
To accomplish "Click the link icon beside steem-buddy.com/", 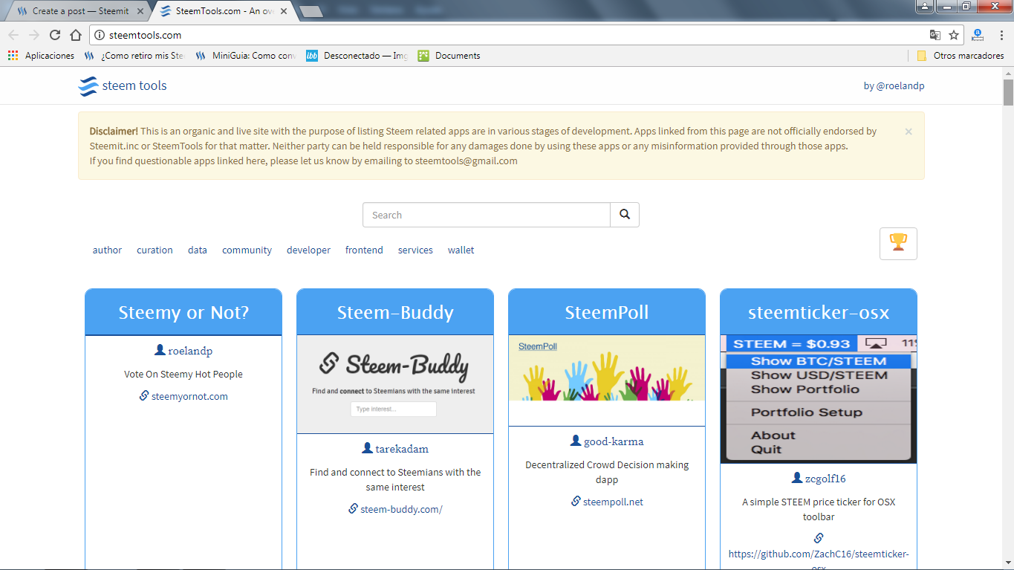I will pyautogui.click(x=354, y=508).
